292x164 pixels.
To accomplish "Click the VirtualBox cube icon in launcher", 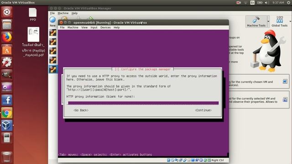I will pyautogui.click(x=7, y=125).
